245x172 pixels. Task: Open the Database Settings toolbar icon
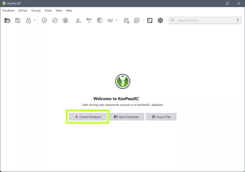pyautogui.click(x=127, y=21)
